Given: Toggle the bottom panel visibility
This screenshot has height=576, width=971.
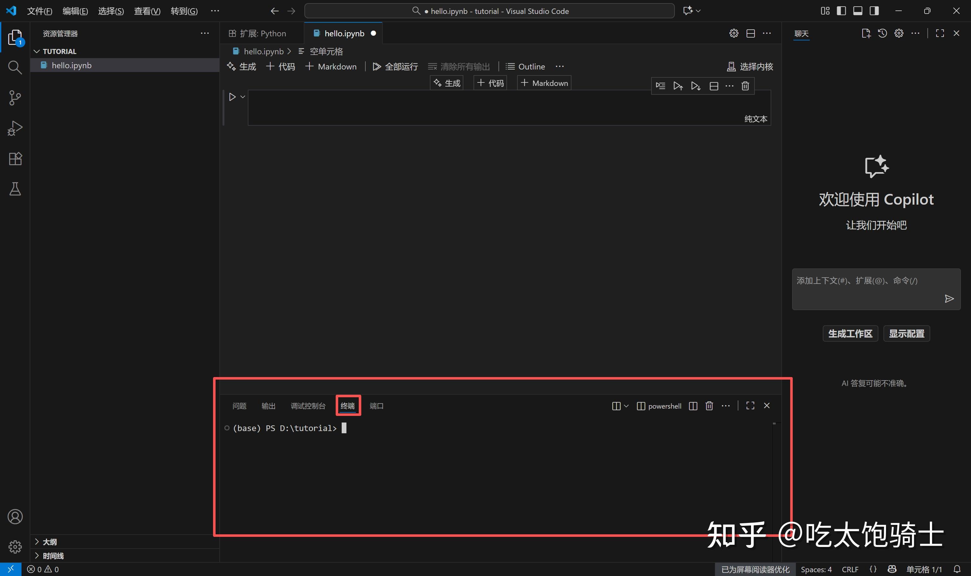Looking at the screenshot, I should click(x=858, y=10).
